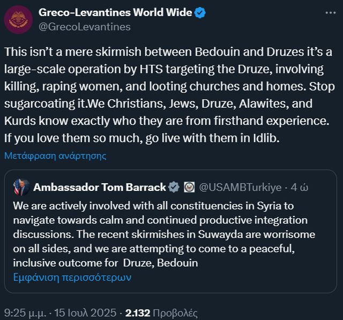This screenshot has height=320, width=343.
Task: Click Tom Barrack's small profile photo
Action: [x=21, y=187]
